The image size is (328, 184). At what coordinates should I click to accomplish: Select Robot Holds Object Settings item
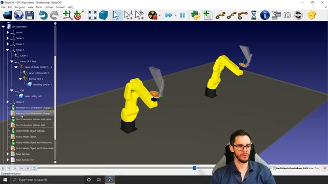tap(30, 131)
